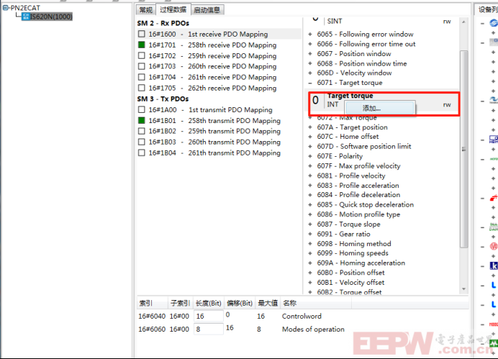Select 6091 - Gear ratio
This screenshot has width=498, height=359.
click(343, 234)
